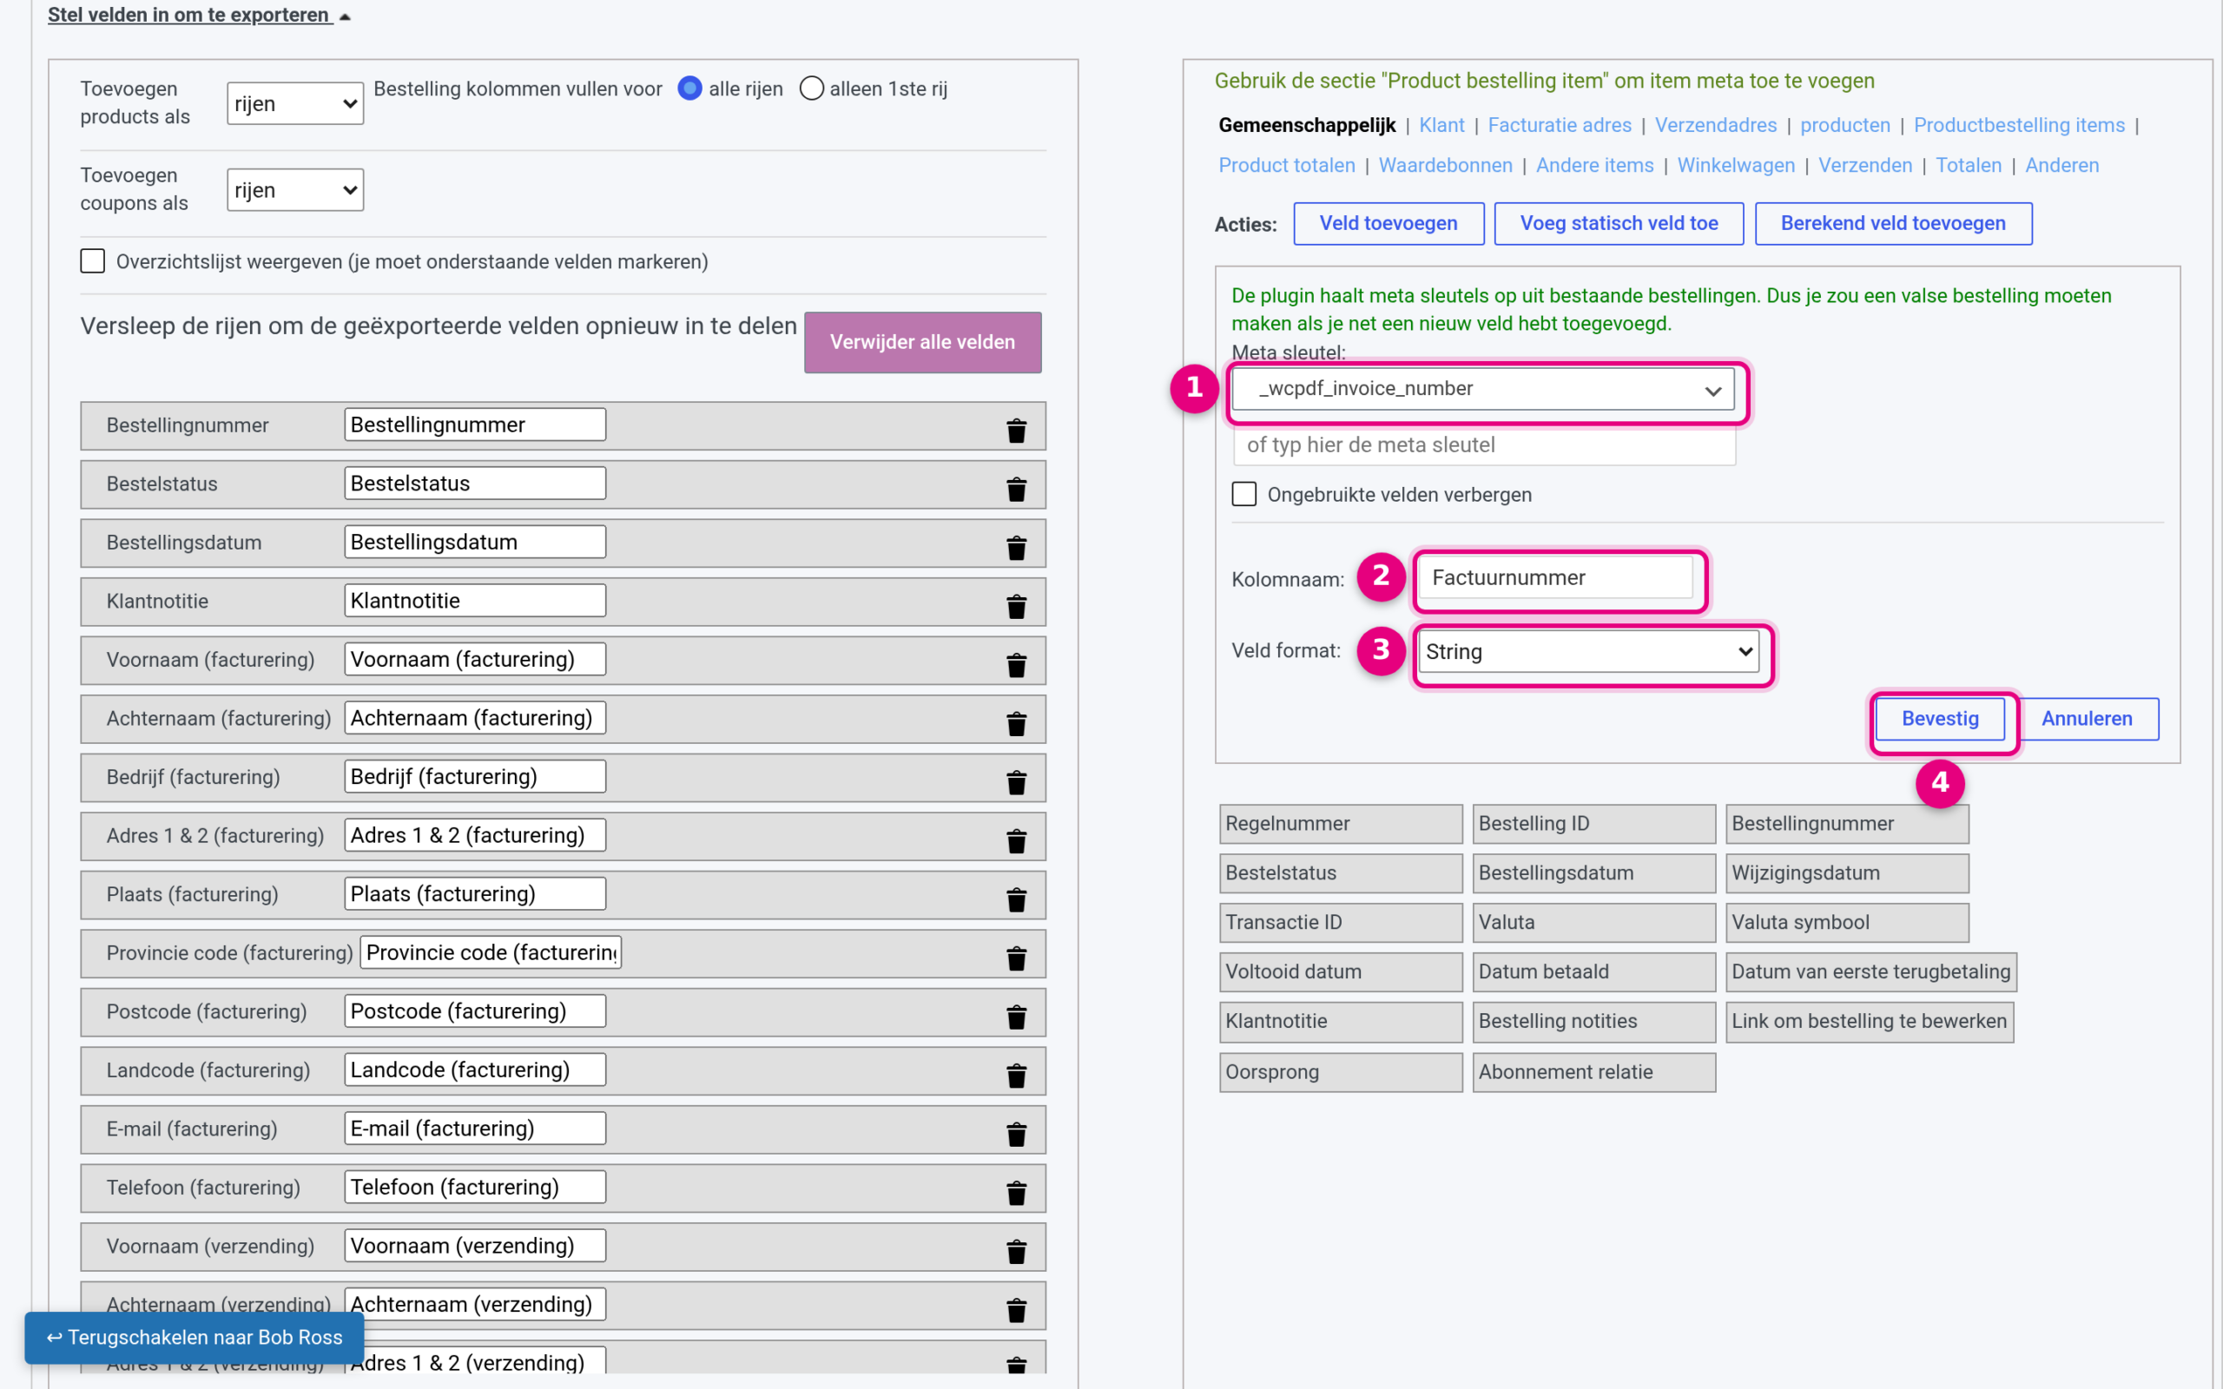Delete the Bestelstatus field row
This screenshot has height=1389, width=2223.
tap(1016, 489)
